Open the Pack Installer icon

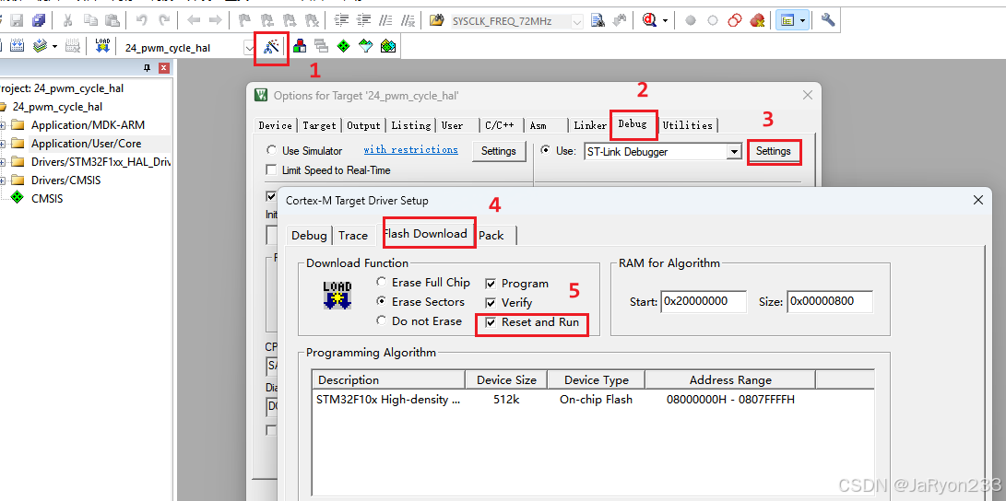click(388, 46)
